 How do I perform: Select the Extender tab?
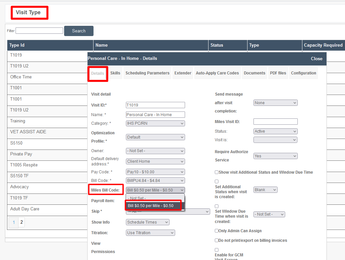(x=183, y=73)
